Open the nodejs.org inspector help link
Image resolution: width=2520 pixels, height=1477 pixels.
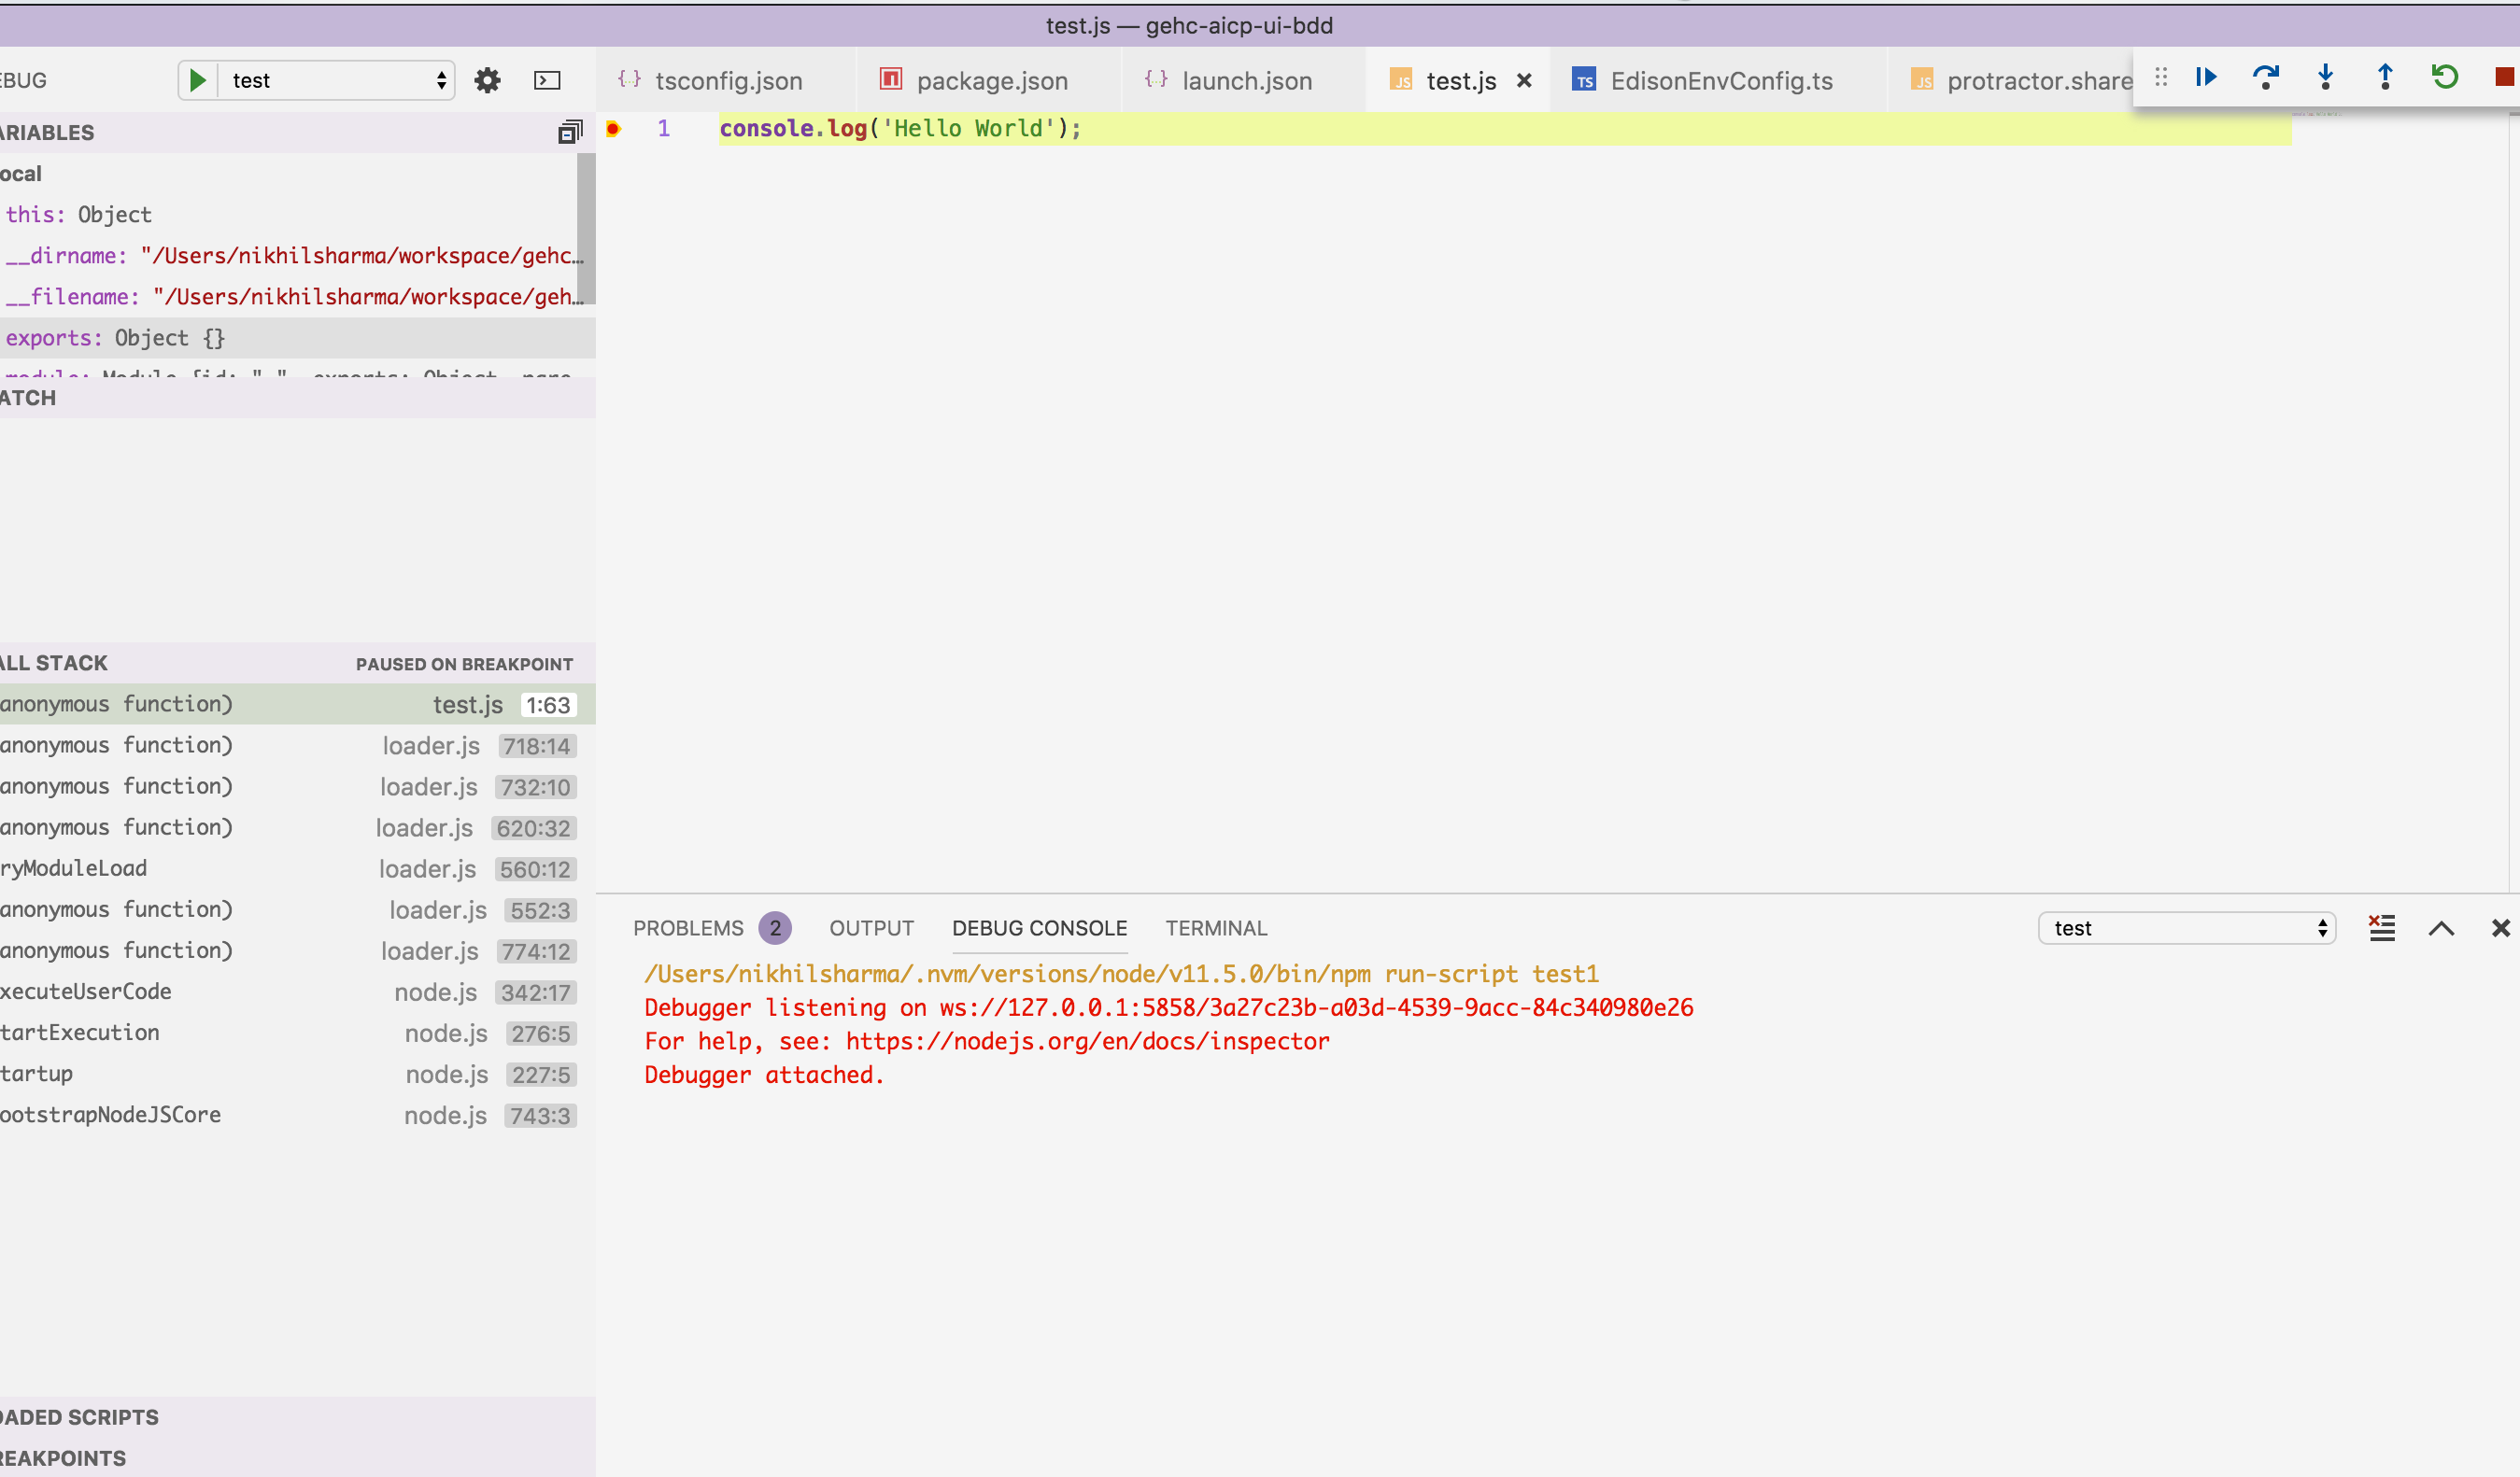(1087, 1041)
